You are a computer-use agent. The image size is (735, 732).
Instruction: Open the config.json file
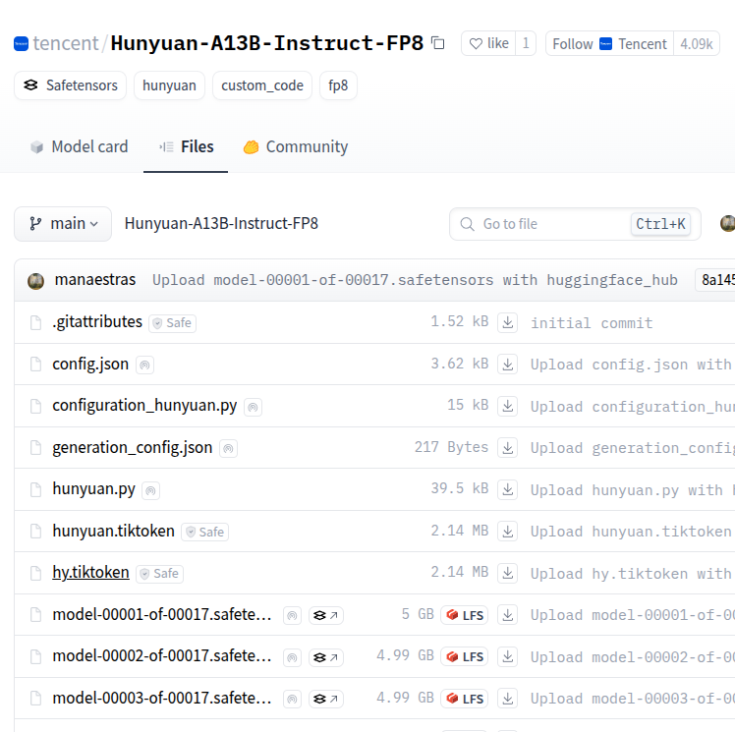[x=90, y=365]
